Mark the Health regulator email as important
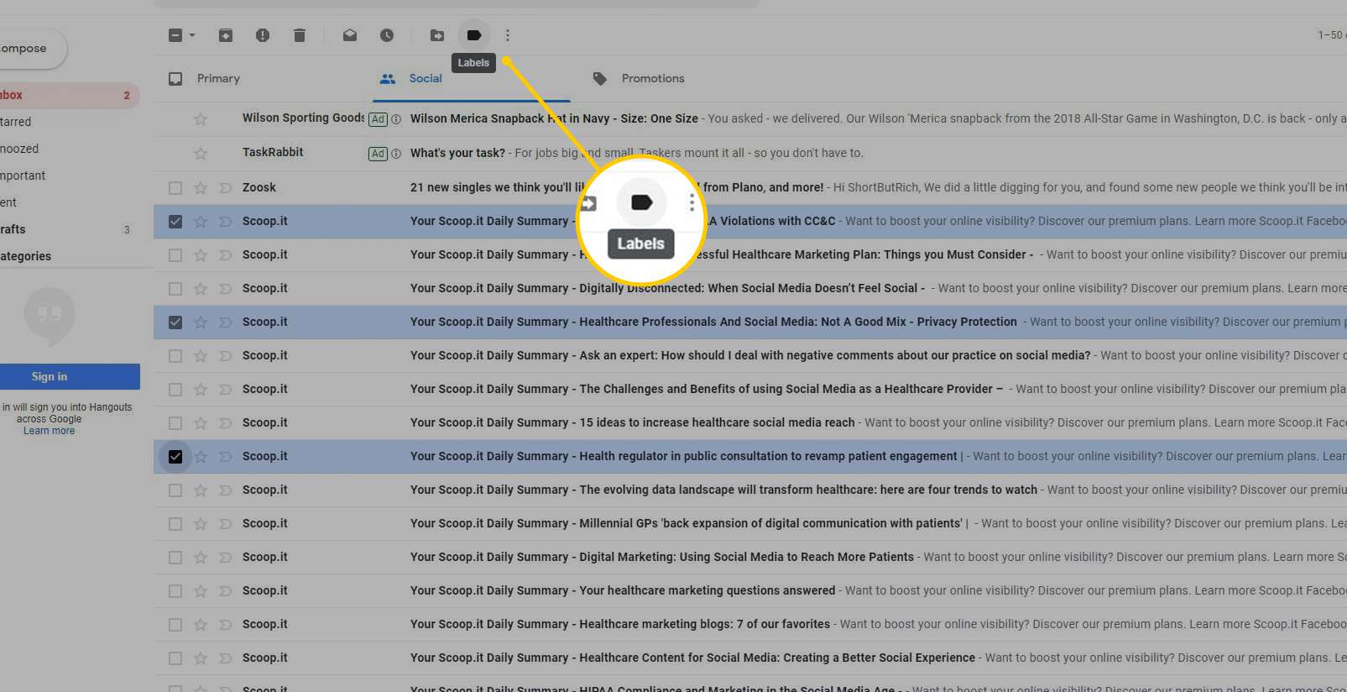Image resolution: width=1347 pixels, height=692 pixels. point(225,457)
